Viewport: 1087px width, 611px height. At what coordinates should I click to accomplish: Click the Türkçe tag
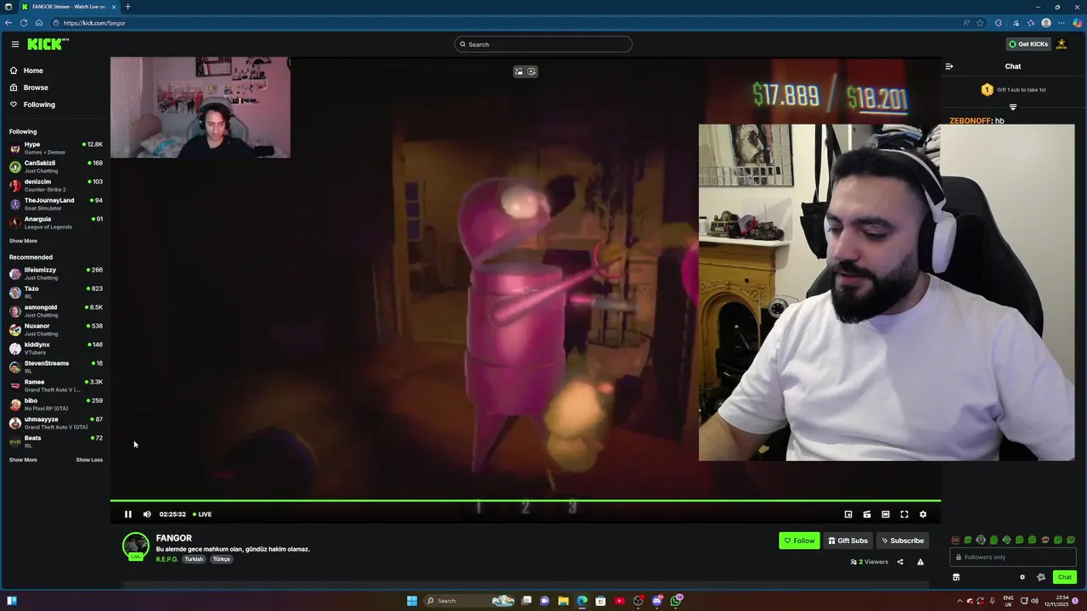[x=222, y=559]
